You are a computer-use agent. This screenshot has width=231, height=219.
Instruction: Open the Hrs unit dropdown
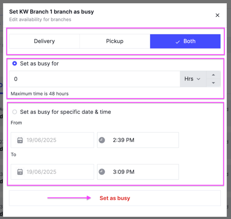[x=193, y=79]
